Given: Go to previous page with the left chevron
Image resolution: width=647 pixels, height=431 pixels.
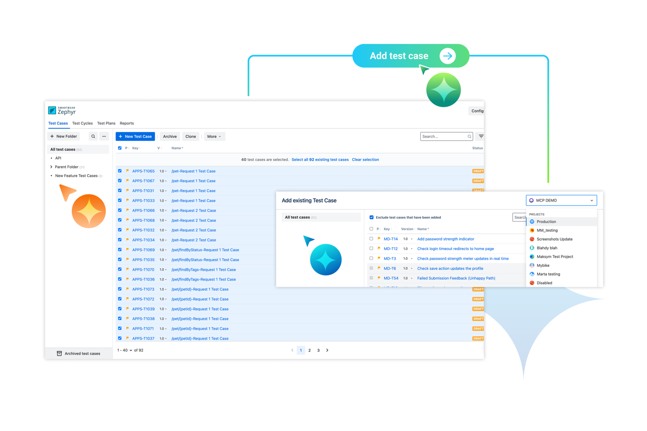Looking at the screenshot, I should pos(292,350).
